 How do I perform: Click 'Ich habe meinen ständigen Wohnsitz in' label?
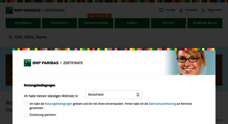pyautogui.click(x=51, y=96)
